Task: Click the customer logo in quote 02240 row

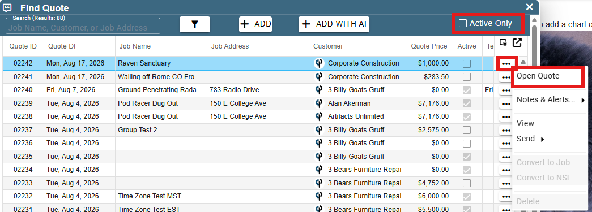Action: [x=319, y=90]
